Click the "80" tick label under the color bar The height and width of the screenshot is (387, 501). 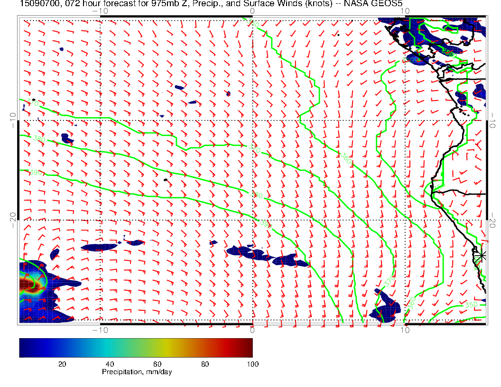click(205, 364)
